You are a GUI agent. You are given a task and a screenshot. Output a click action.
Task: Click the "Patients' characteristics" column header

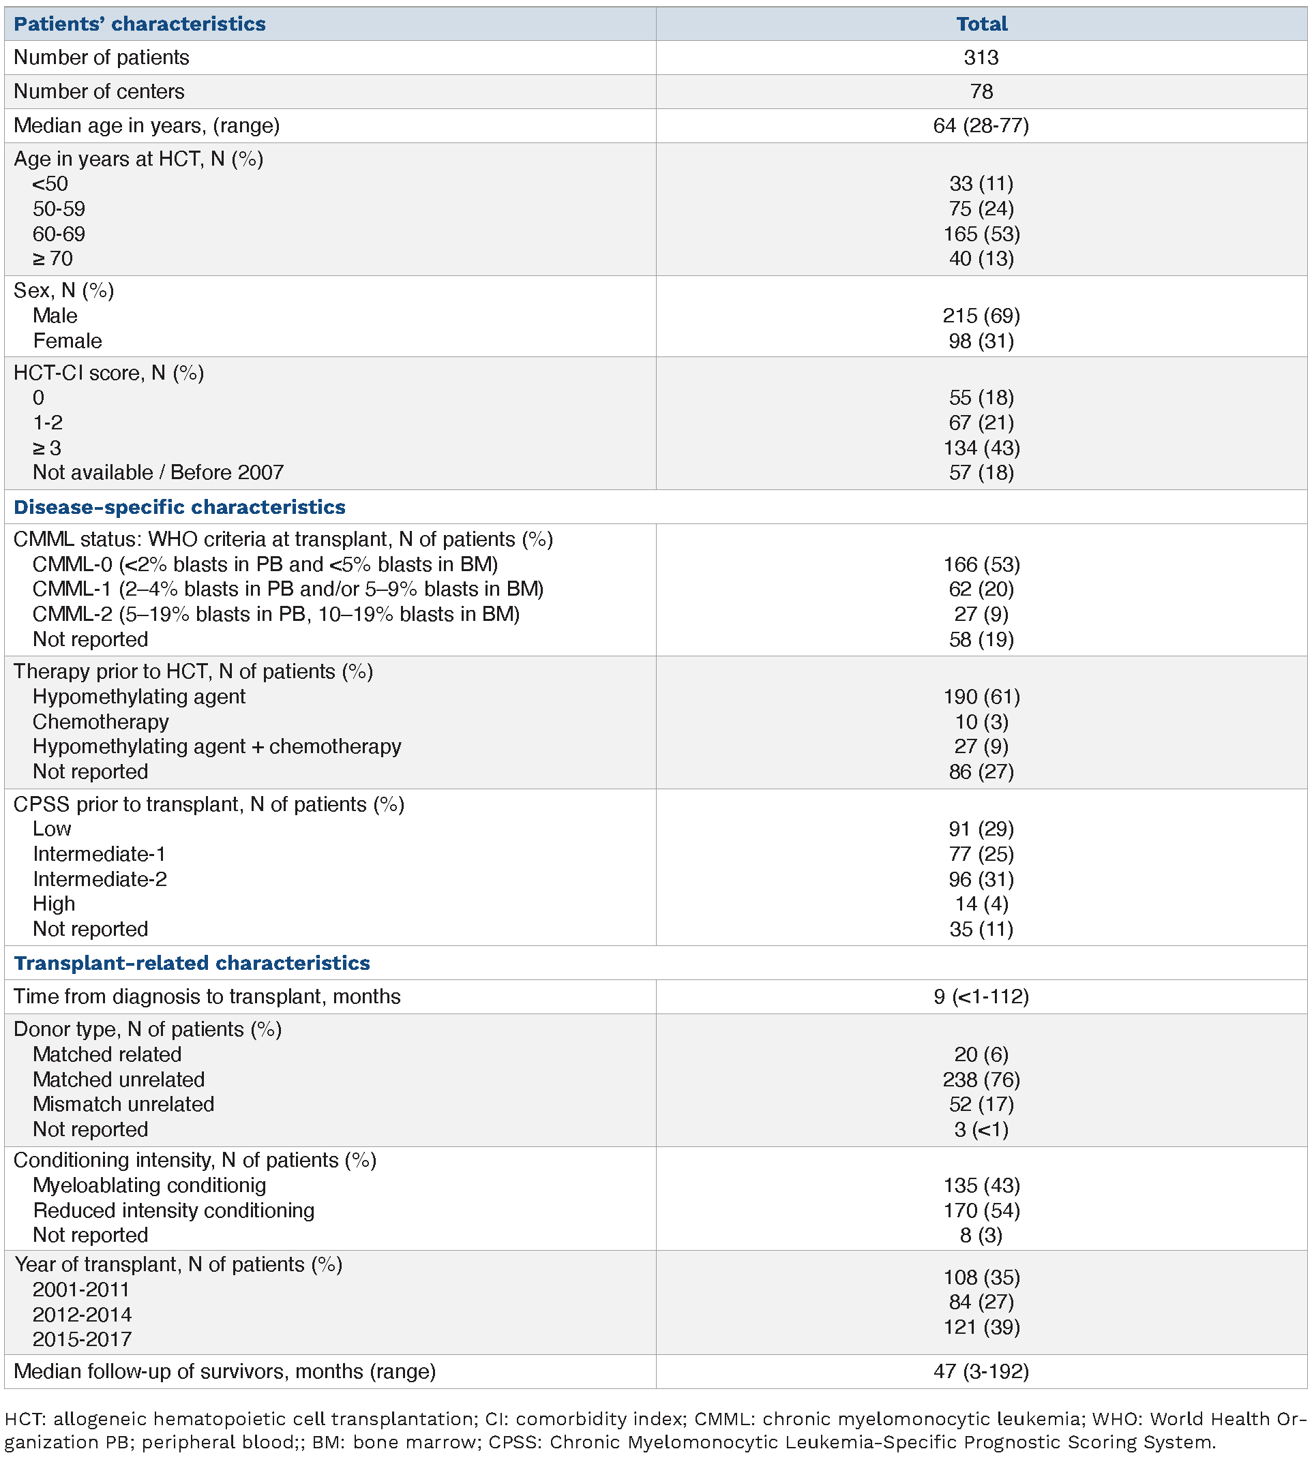pos(139,24)
